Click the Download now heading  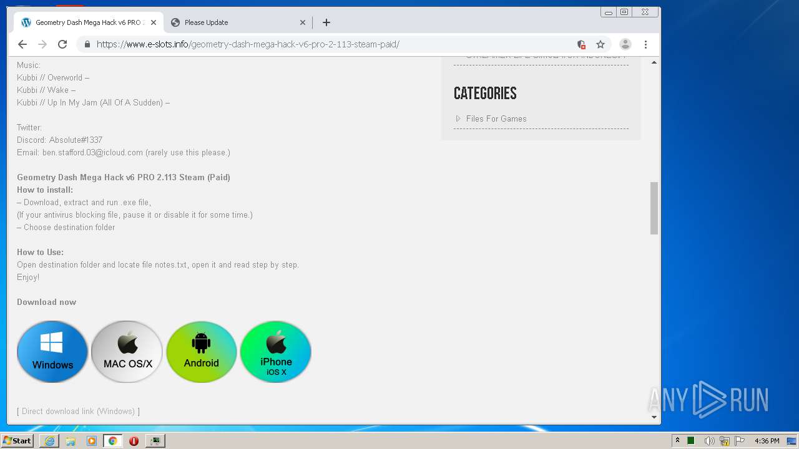[47, 302]
